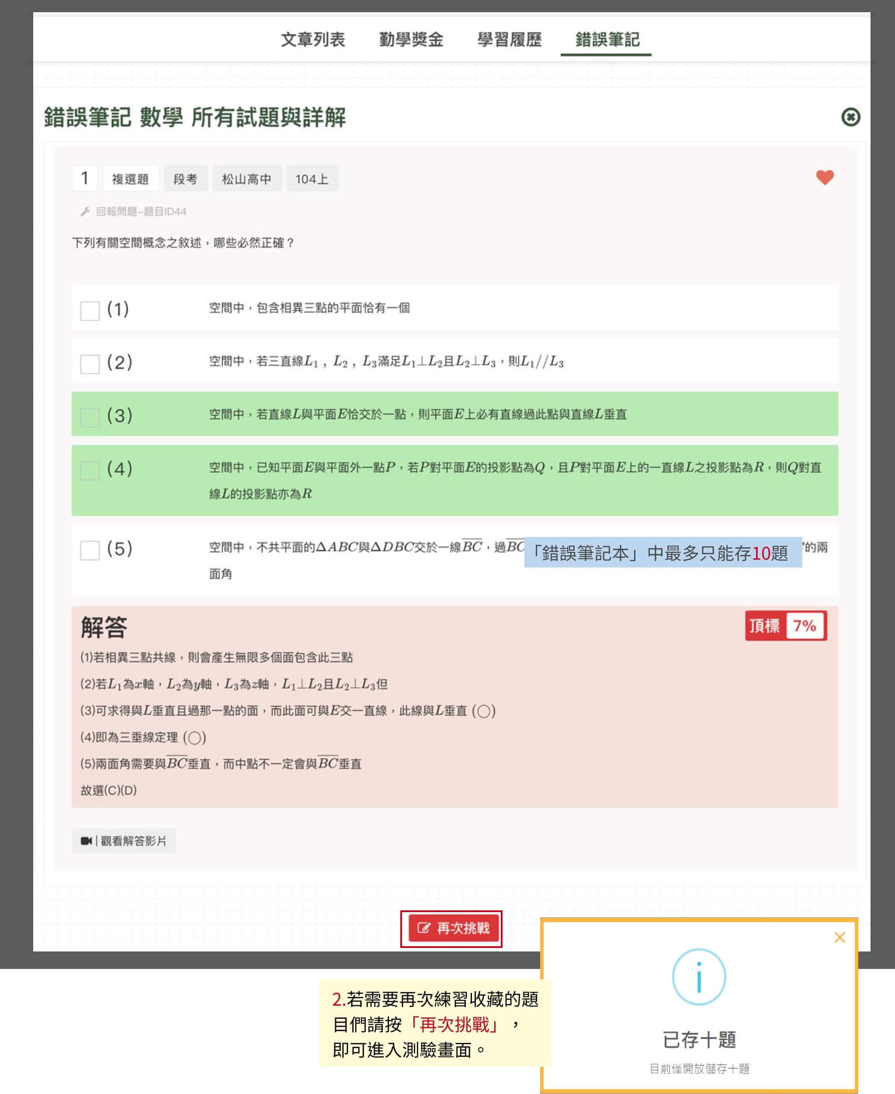Click the video camera icon for solution
Viewport: 895px width, 1094px height.
tap(86, 841)
